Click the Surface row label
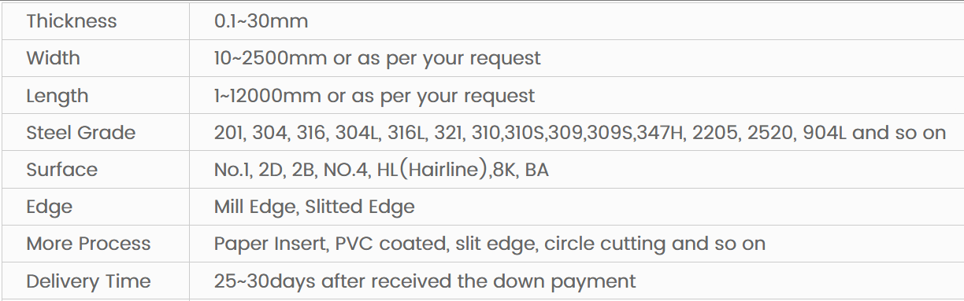964x301 pixels. (61, 170)
